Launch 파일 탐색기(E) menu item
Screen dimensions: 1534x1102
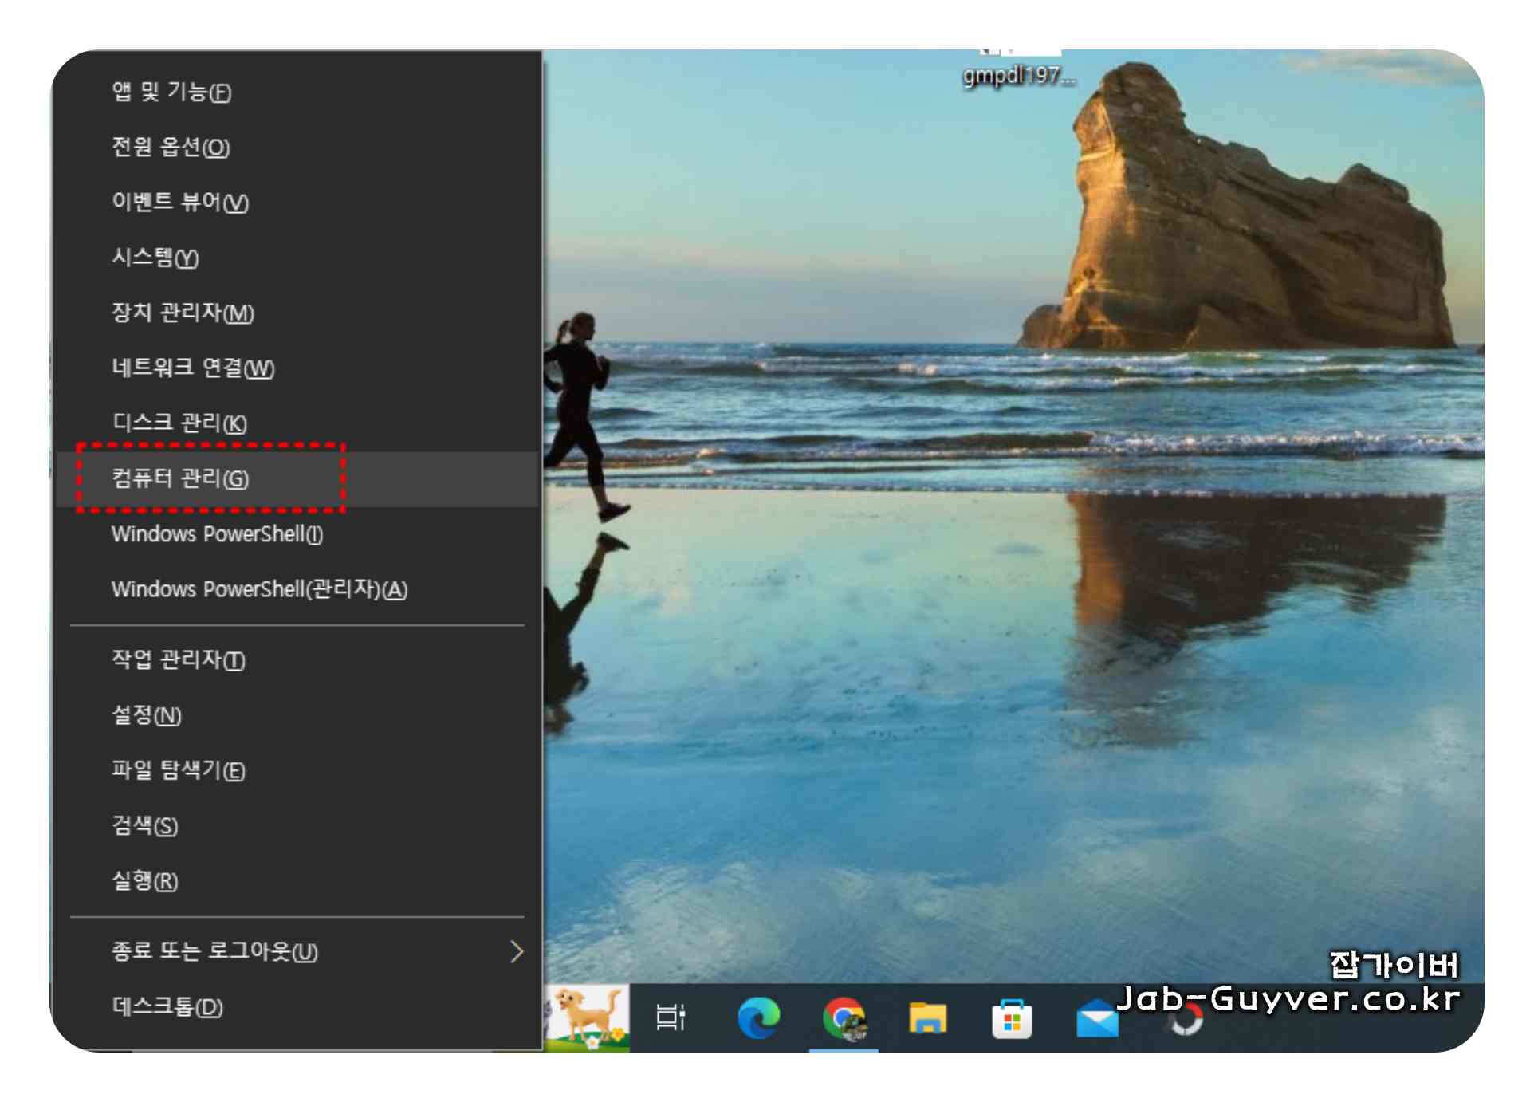coord(298,769)
